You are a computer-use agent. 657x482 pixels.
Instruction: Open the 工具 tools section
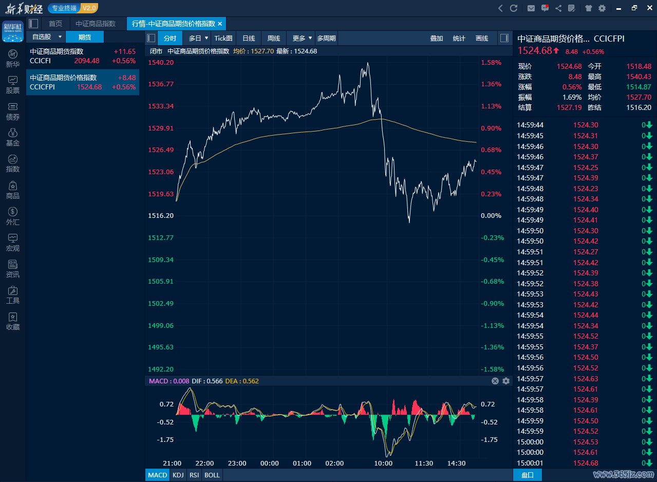point(13,295)
